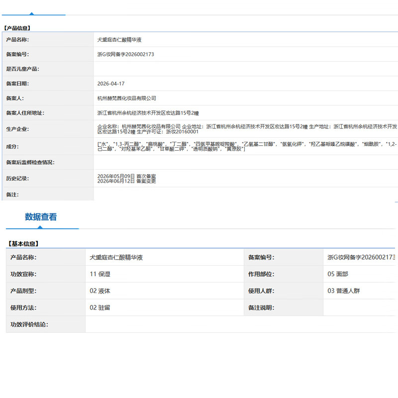Viewport: 398px width, 398px height.
Task: Select the 首次备案 history entry
Action: pyautogui.click(x=127, y=176)
